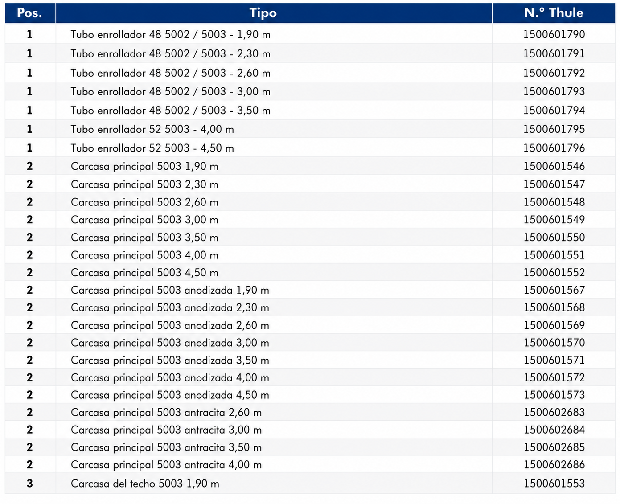Viewport: 620px width, 504px height.
Task: Click Thule number 1500601546
Action: [x=554, y=166]
